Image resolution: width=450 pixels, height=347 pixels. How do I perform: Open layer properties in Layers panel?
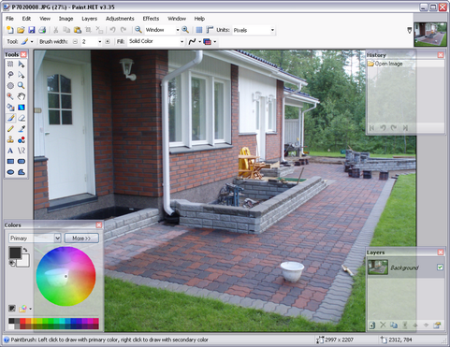coord(437,325)
